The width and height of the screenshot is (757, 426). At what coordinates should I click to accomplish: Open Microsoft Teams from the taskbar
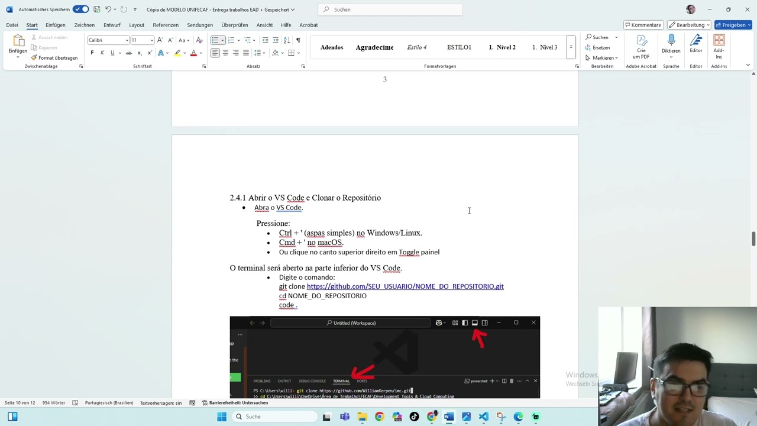pyautogui.click(x=345, y=417)
